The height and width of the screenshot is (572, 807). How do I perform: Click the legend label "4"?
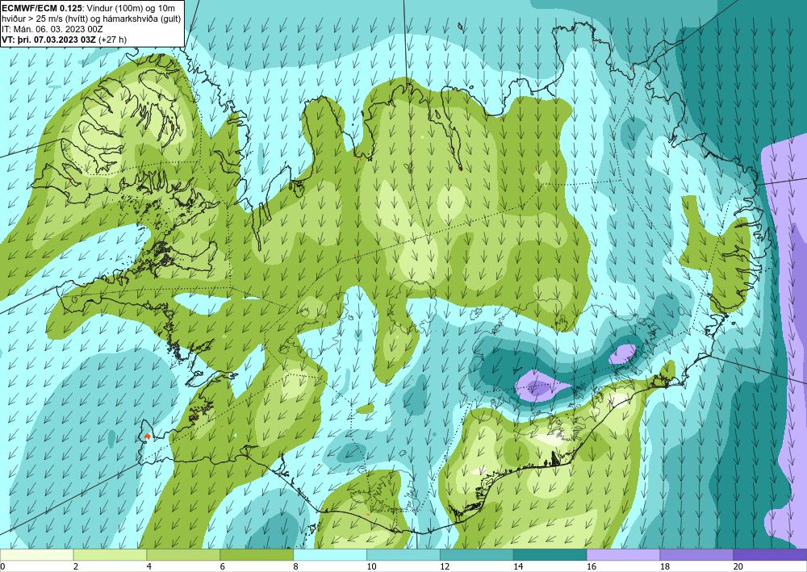pyautogui.click(x=149, y=567)
